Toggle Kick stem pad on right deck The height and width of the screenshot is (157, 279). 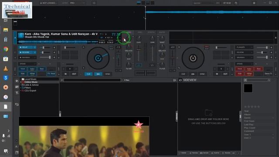click(x=240, y=74)
